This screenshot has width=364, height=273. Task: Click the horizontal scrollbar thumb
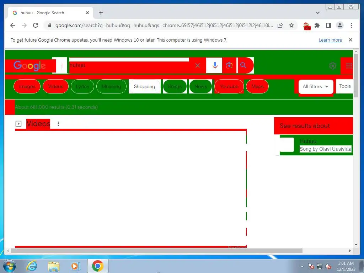click(x=157, y=251)
